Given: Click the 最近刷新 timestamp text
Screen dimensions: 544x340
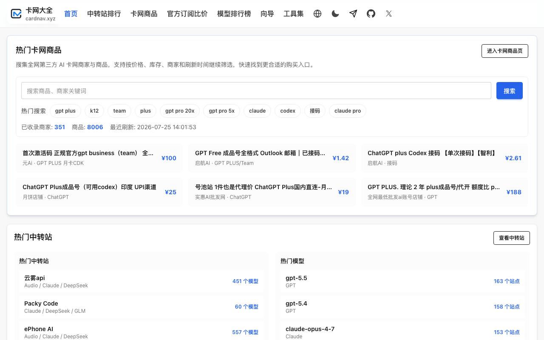Looking at the screenshot, I should (153, 127).
